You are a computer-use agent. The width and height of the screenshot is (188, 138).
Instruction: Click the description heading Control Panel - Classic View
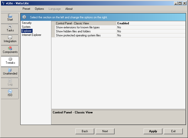[73, 112]
